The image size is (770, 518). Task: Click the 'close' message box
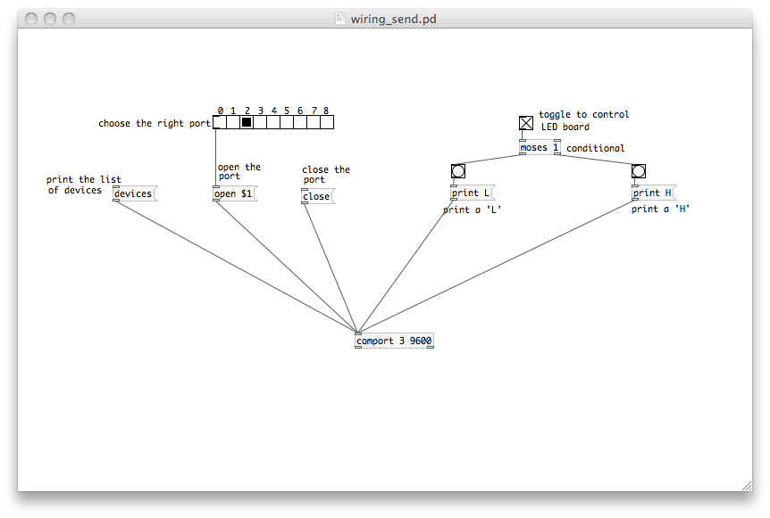316,197
